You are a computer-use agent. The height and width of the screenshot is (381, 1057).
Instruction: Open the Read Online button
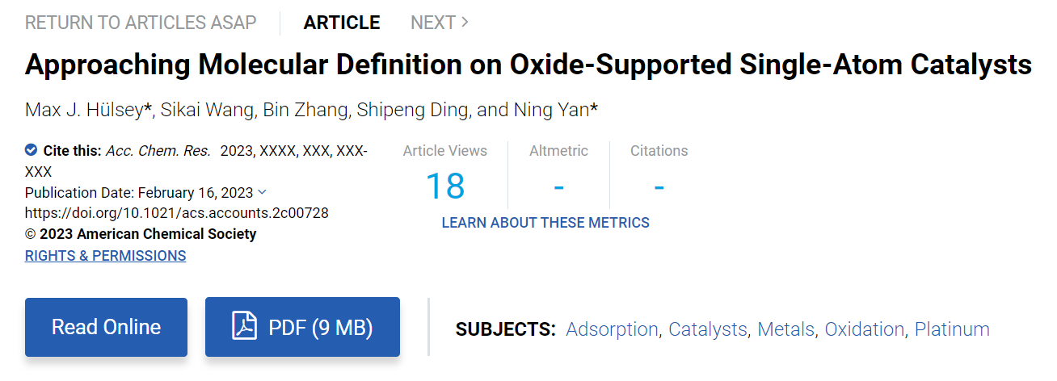106,327
